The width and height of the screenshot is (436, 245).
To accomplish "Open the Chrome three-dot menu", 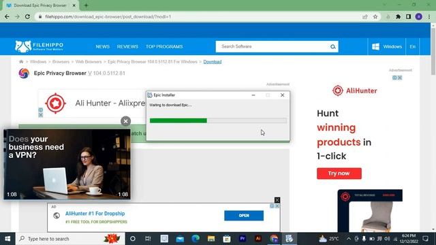I will 429,16.
